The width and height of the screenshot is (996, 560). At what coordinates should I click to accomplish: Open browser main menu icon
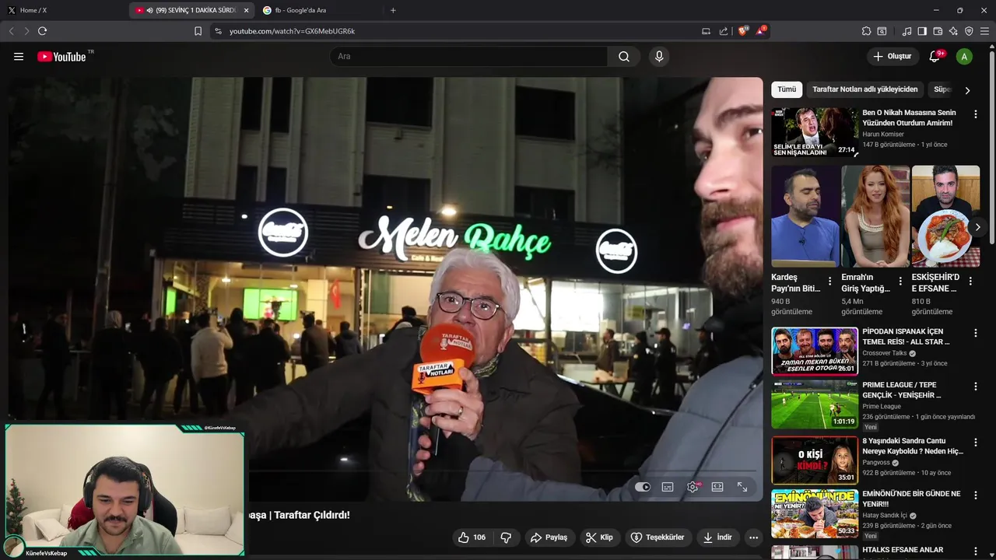pos(984,31)
